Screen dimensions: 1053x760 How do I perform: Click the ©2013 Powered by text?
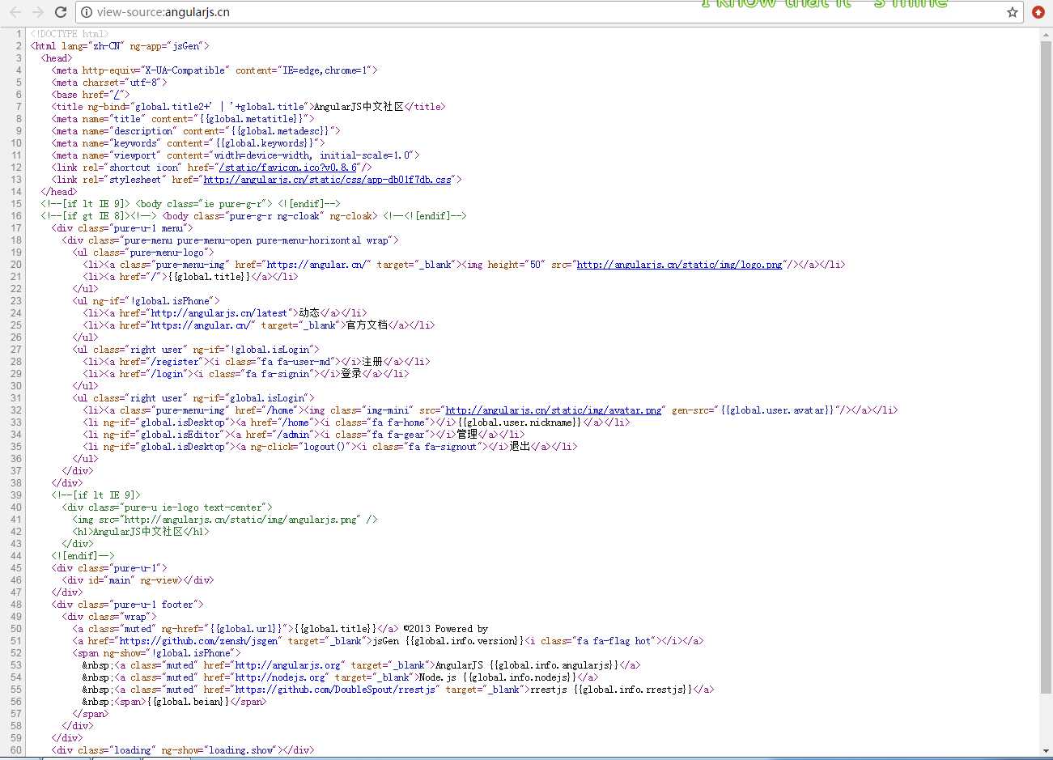coord(445,629)
